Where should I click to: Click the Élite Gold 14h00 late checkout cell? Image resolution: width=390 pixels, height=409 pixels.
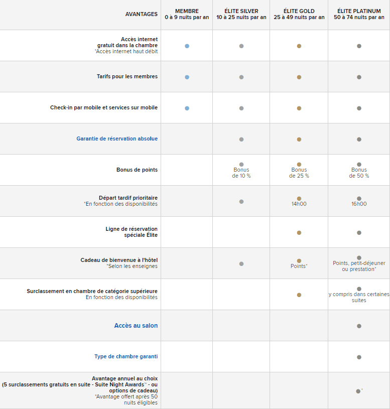tap(299, 204)
